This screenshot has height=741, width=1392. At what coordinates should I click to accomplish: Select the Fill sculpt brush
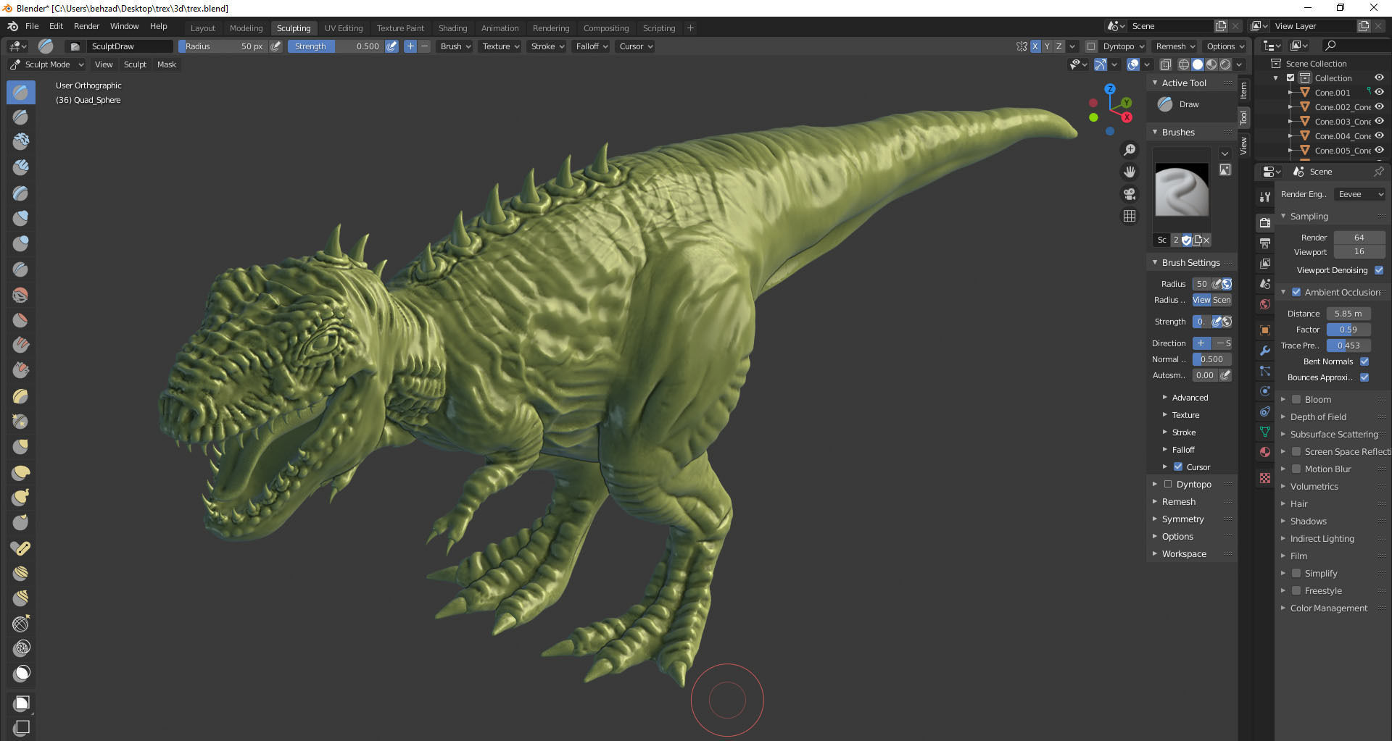coord(21,346)
